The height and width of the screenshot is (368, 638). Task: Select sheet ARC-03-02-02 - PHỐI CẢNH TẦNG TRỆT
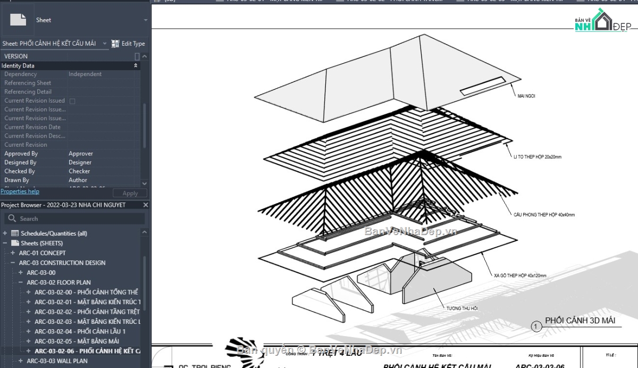pos(87,312)
